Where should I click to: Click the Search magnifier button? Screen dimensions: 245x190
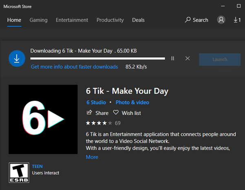pyautogui.click(x=196, y=20)
